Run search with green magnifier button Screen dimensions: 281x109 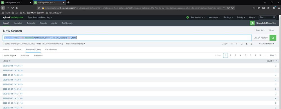point(273,38)
